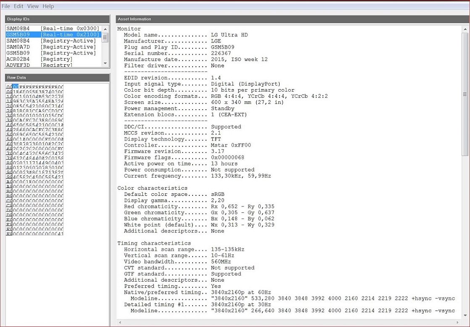Image resolution: width=470 pixels, height=327 pixels.
Task: Click the Manufacture date 2015, ISO week 12
Action: [x=239, y=59]
